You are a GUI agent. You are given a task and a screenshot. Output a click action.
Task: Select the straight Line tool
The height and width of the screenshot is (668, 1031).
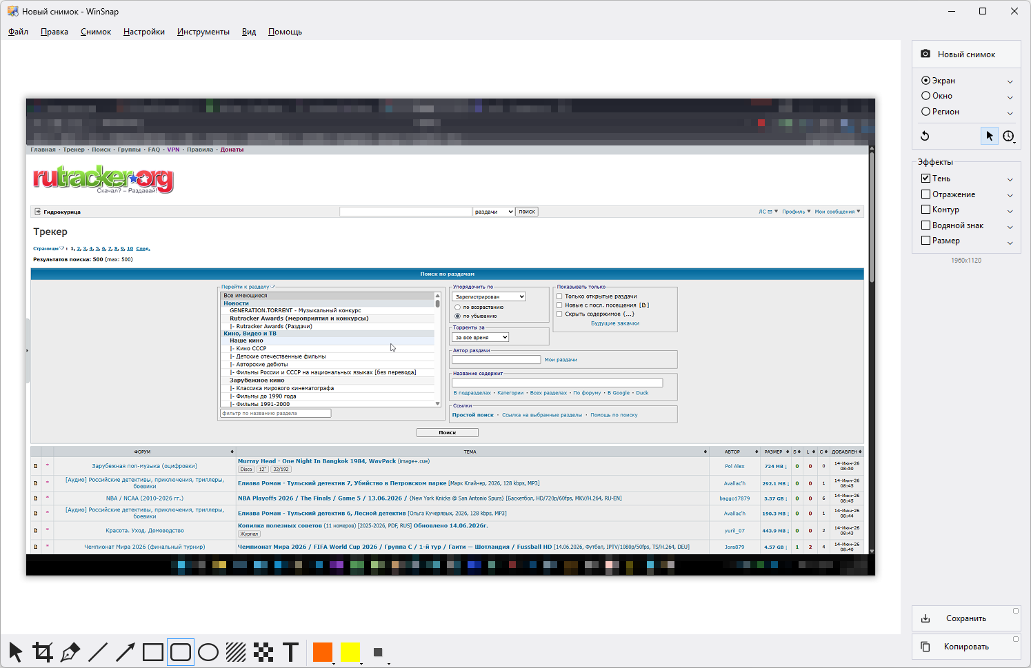pos(98,652)
